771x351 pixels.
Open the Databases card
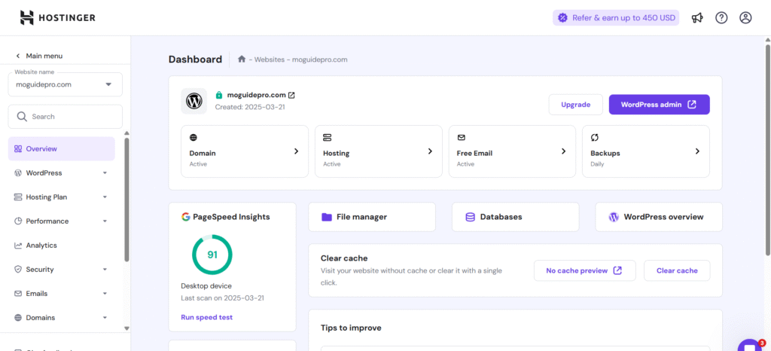515,217
